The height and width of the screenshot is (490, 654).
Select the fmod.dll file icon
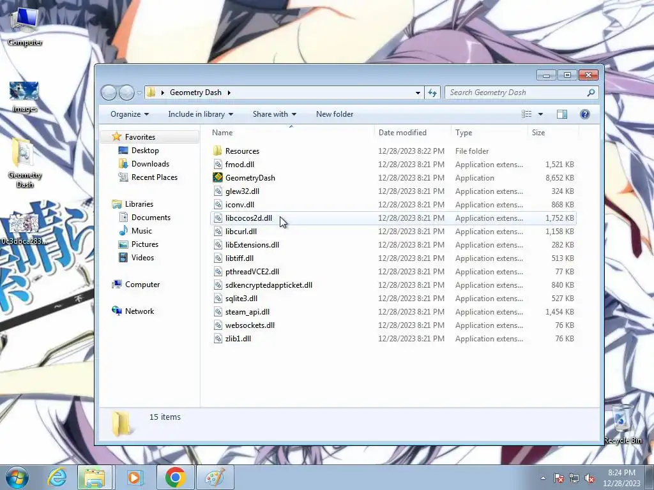pyautogui.click(x=218, y=164)
